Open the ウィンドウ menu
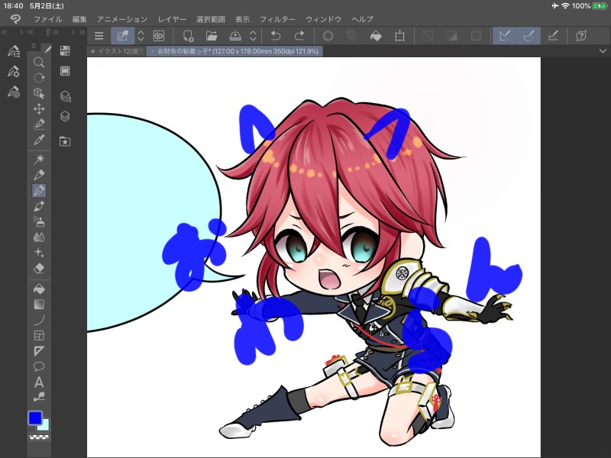 point(323,19)
